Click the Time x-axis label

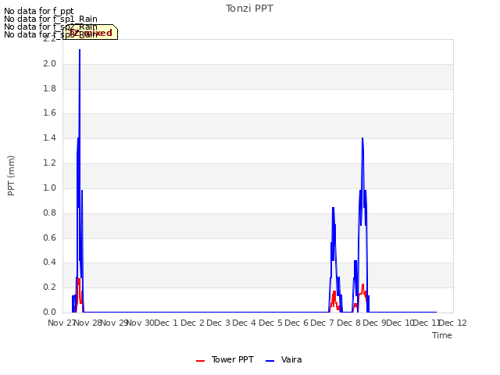[x=442, y=335]
